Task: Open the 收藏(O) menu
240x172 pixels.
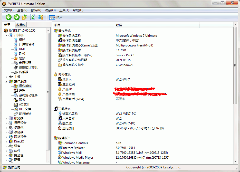Action: coord(50,10)
